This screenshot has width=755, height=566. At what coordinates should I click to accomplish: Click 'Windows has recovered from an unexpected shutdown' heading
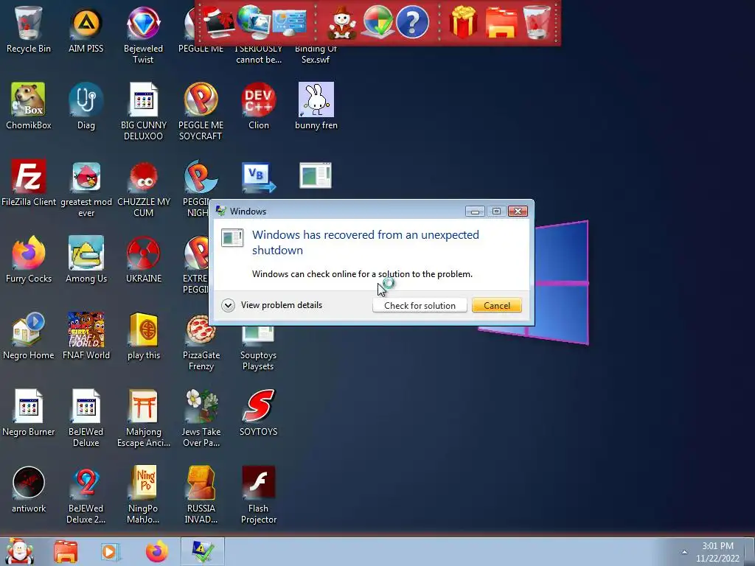(366, 242)
